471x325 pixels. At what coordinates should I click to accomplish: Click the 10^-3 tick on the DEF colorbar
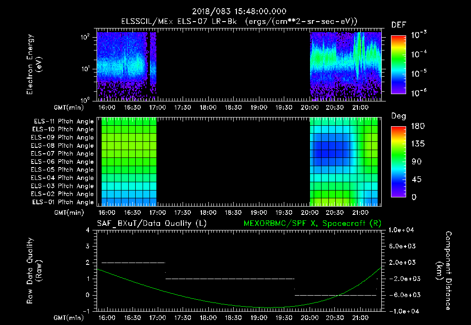419,35
